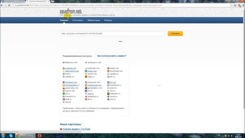This screenshot has width=245, height=138.
Task: Open the Skype icon in the taskbar
Action: [11, 135]
